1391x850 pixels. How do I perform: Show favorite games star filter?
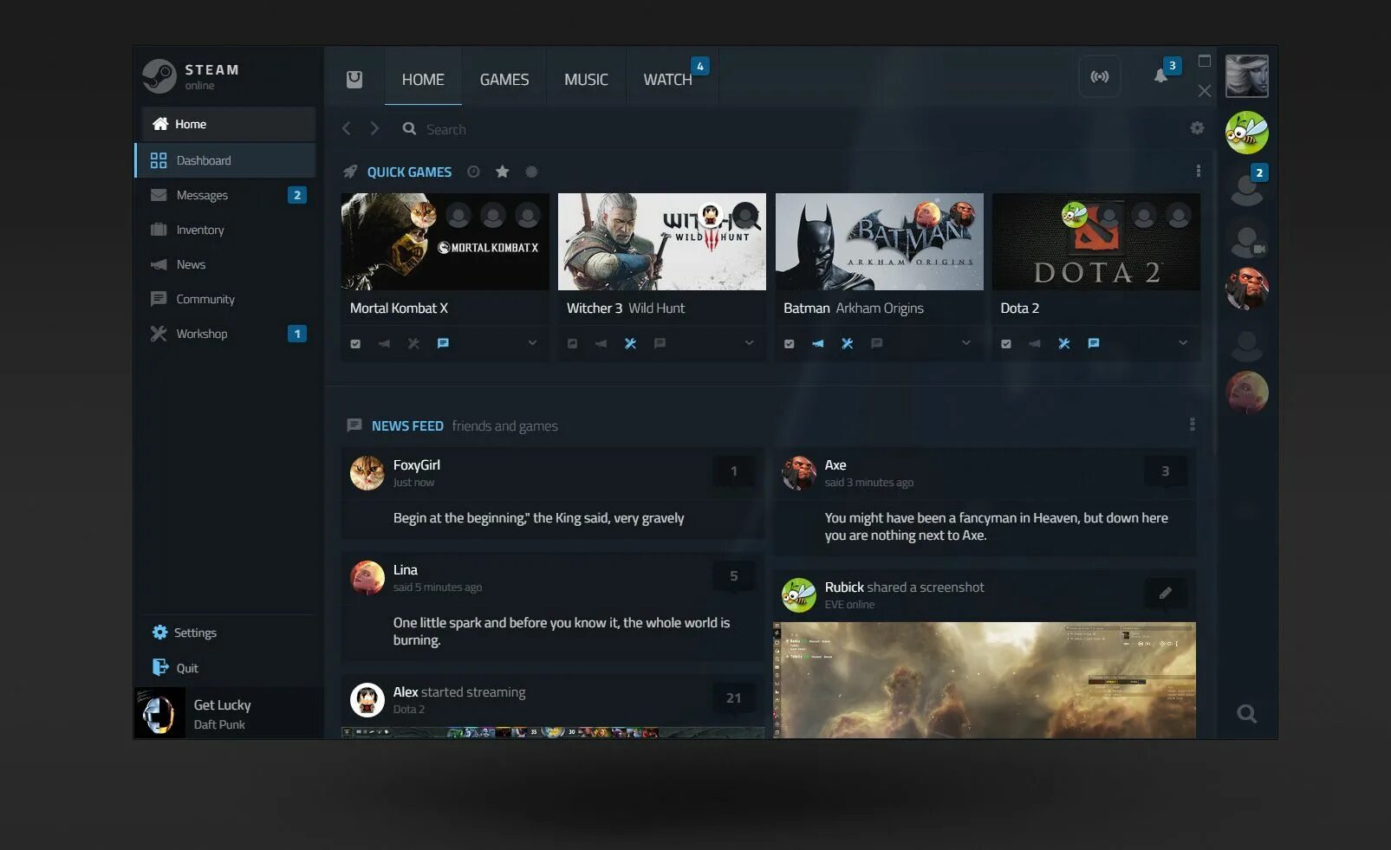tap(502, 172)
